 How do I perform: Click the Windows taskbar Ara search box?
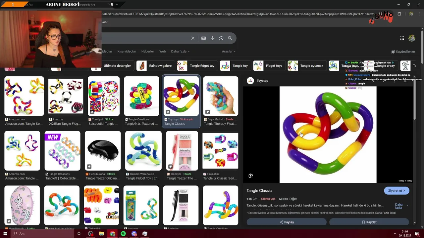(x=42, y=234)
